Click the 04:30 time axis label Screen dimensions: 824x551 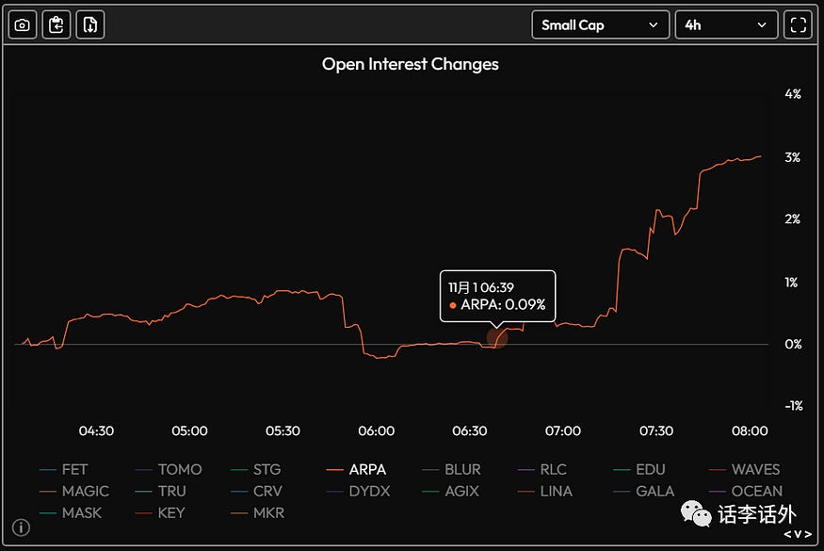pos(96,431)
